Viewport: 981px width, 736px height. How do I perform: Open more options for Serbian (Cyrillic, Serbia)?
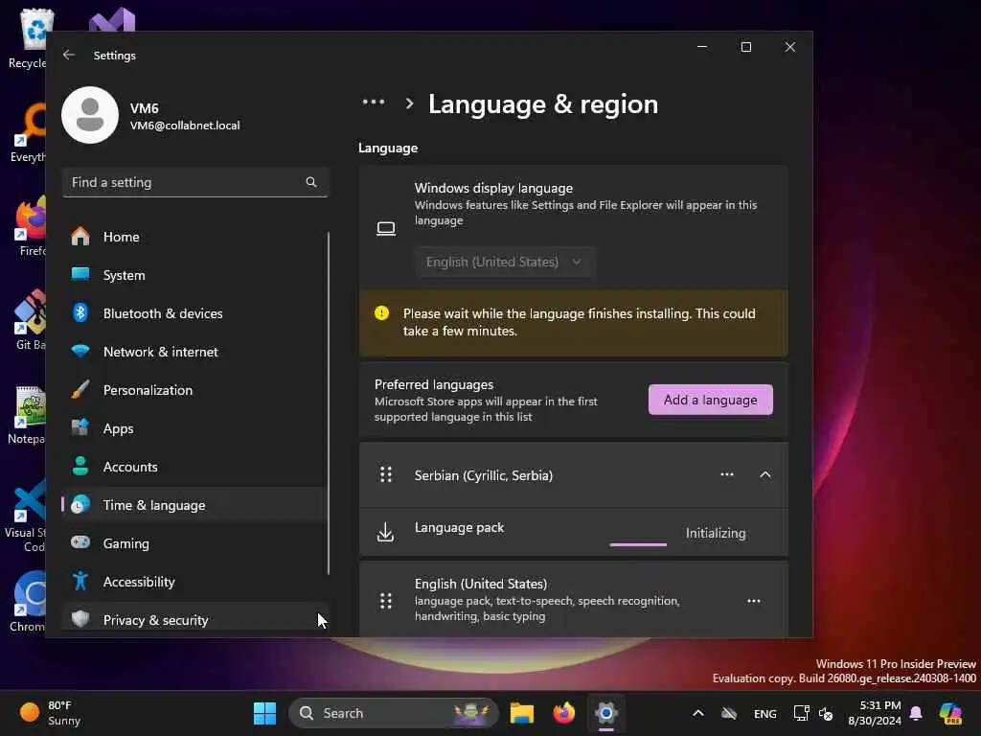point(727,474)
